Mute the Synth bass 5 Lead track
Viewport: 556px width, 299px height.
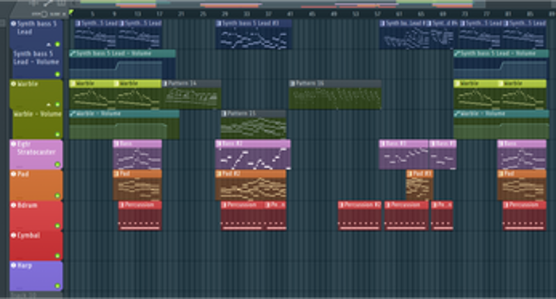pos(57,45)
